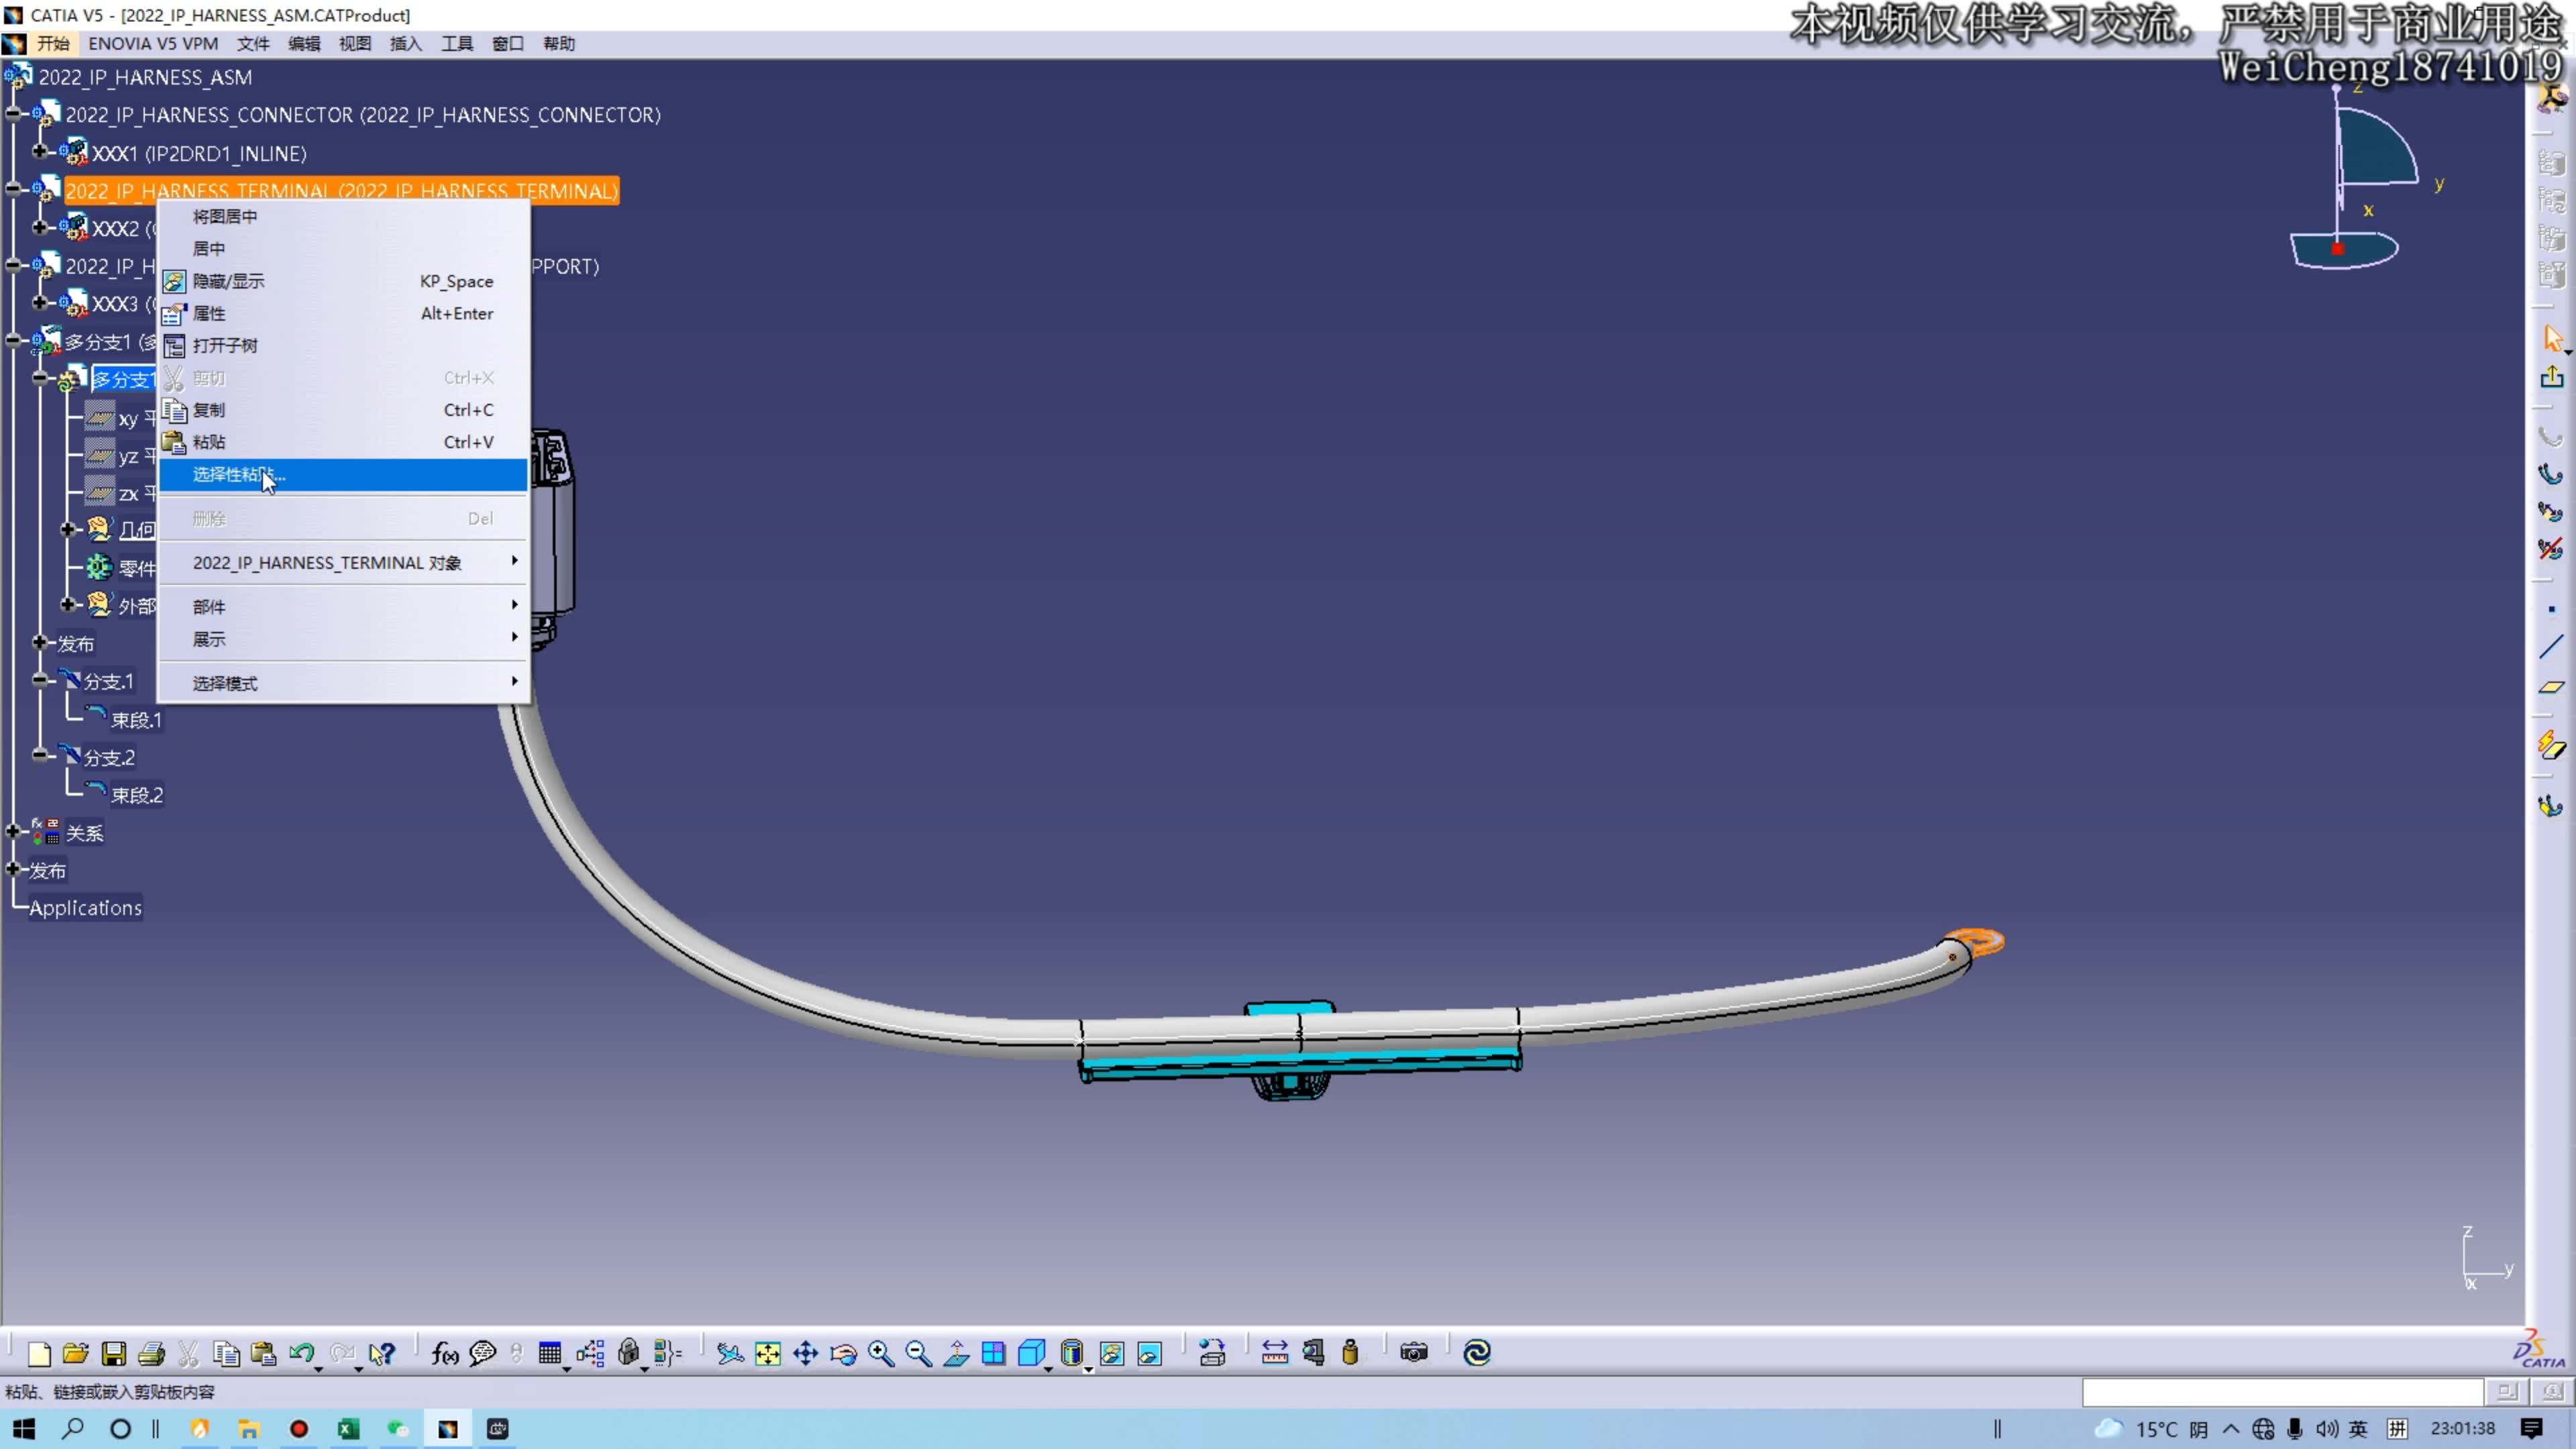Viewport: 2576px width, 1449px height.
Task: Open a file via the folder icon
Action: 76,1353
